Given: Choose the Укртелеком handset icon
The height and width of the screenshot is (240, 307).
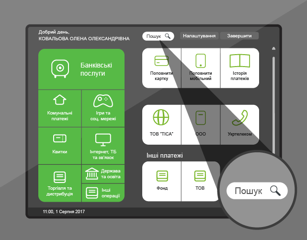Looking at the screenshot, I should [x=239, y=118].
